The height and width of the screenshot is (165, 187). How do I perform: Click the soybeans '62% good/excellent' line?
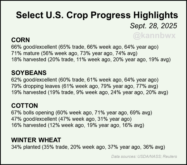(84, 80)
